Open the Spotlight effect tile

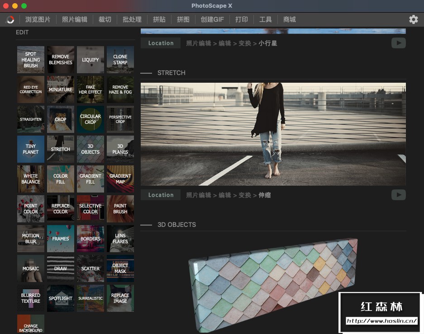(x=61, y=298)
